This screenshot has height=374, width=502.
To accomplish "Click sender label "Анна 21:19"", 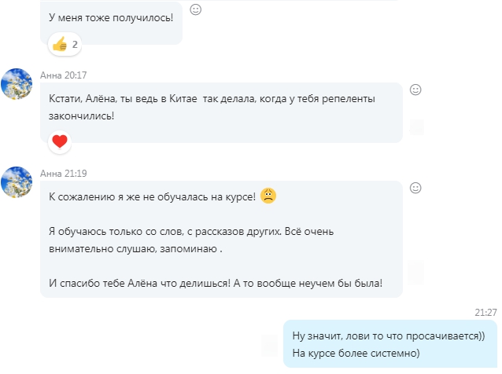I will pyautogui.click(x=64, y=174).
